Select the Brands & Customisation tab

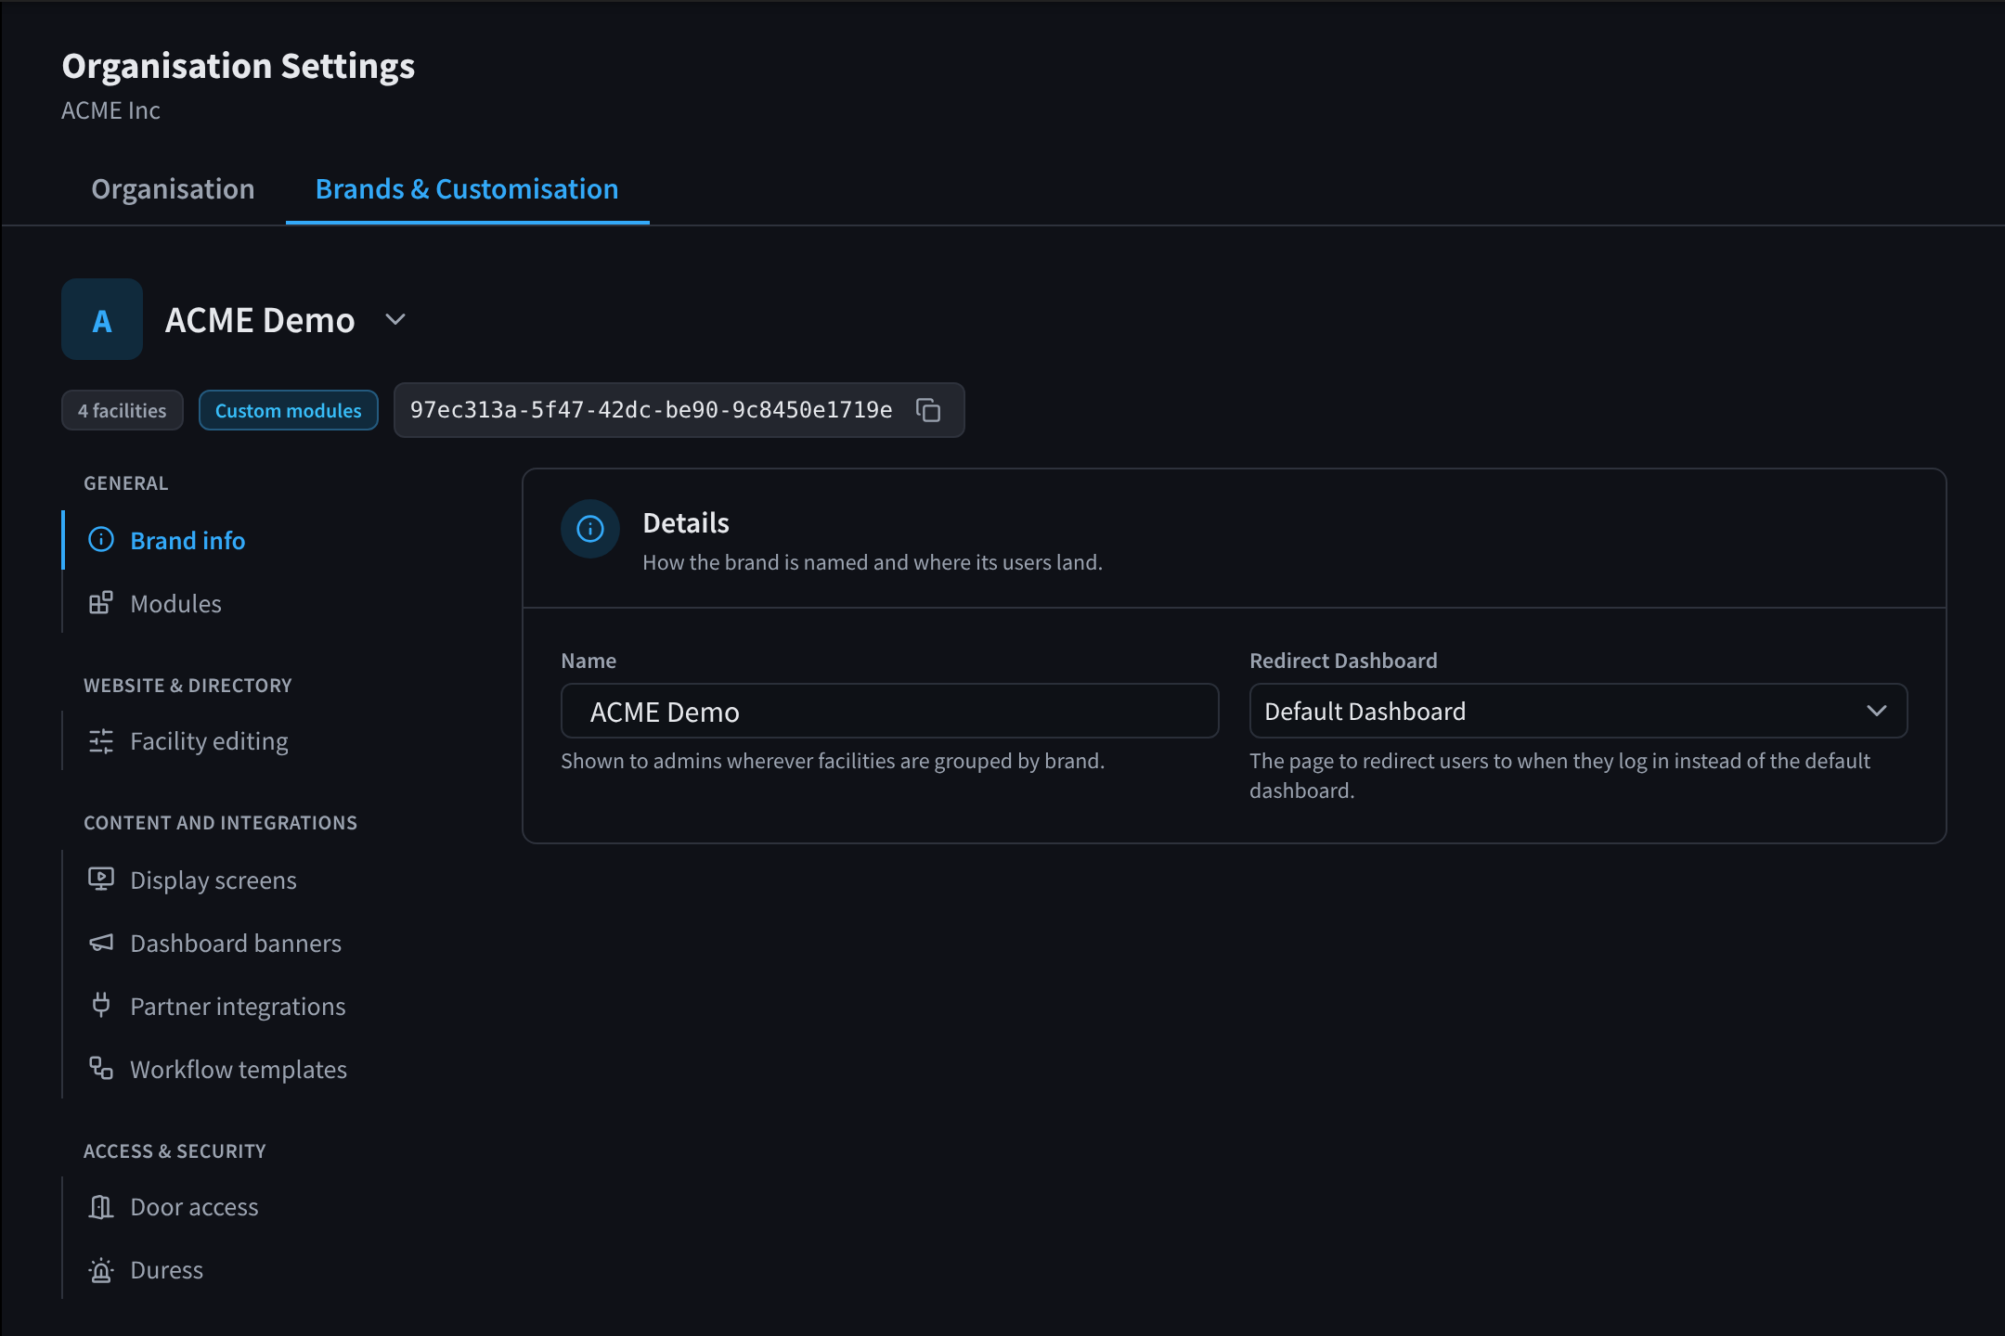[x=467, y=189]
